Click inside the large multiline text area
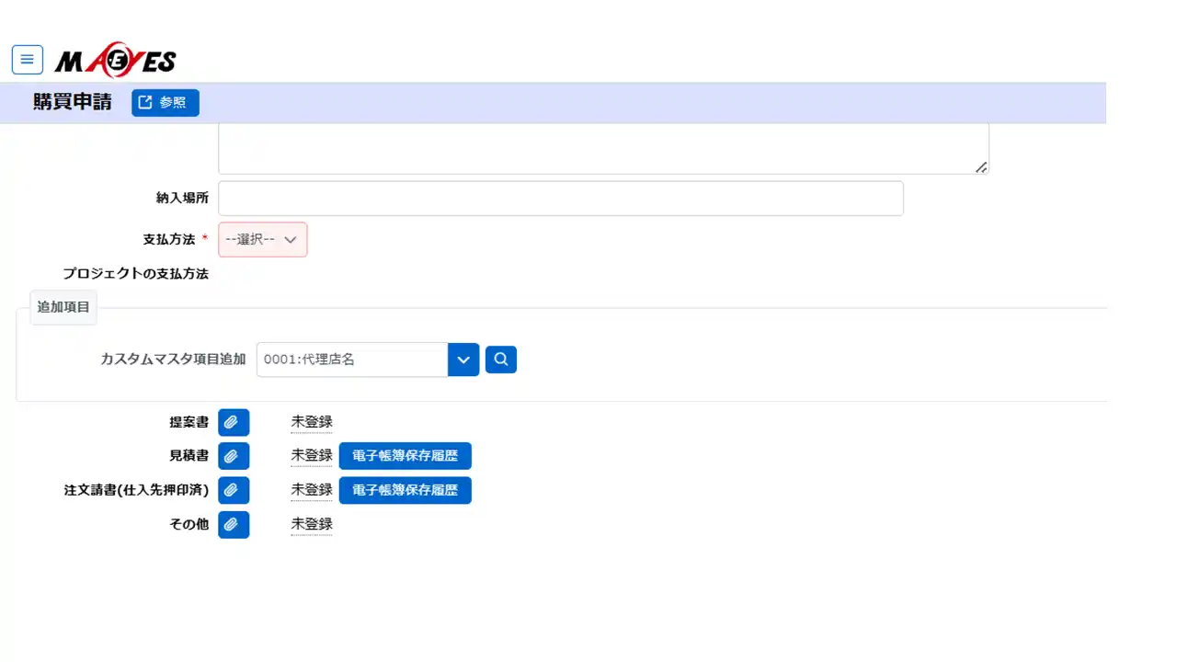Viewport: 1177px width, 662px height. 602,149
